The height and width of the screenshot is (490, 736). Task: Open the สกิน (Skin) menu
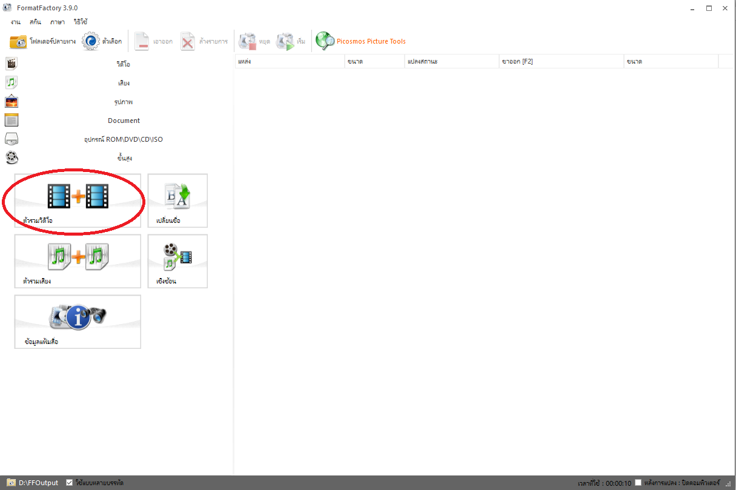pos(35,22)
